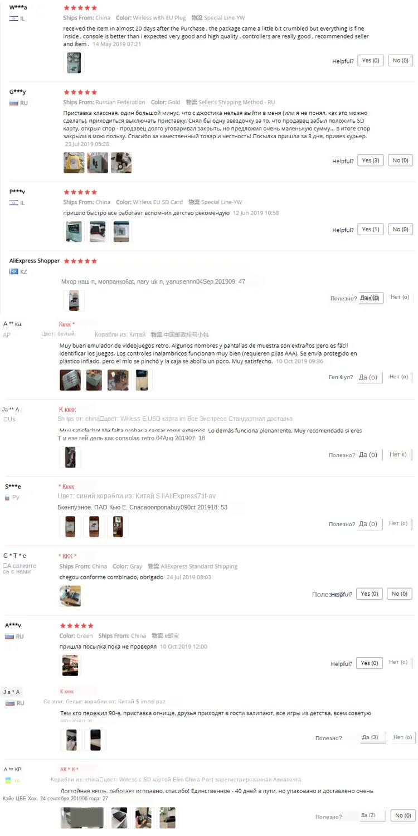Click No (0) on the chegou conforme review
Viewport: 418px width, 836px height.
[400, 594]
